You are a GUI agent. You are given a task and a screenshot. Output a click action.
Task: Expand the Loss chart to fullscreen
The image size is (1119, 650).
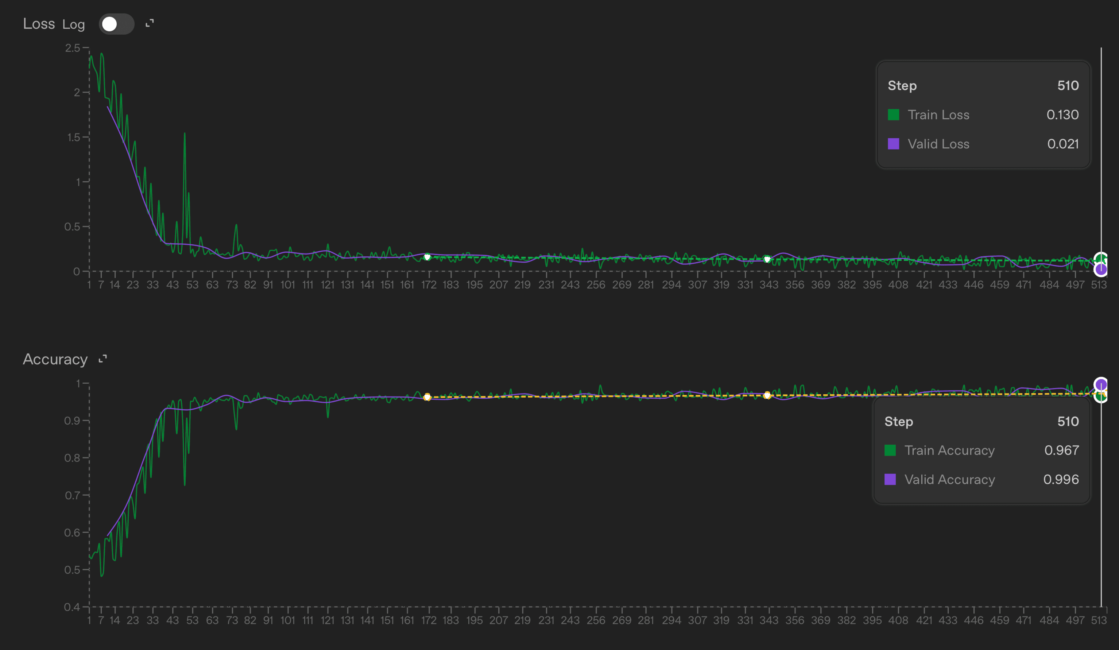(149, 23)
